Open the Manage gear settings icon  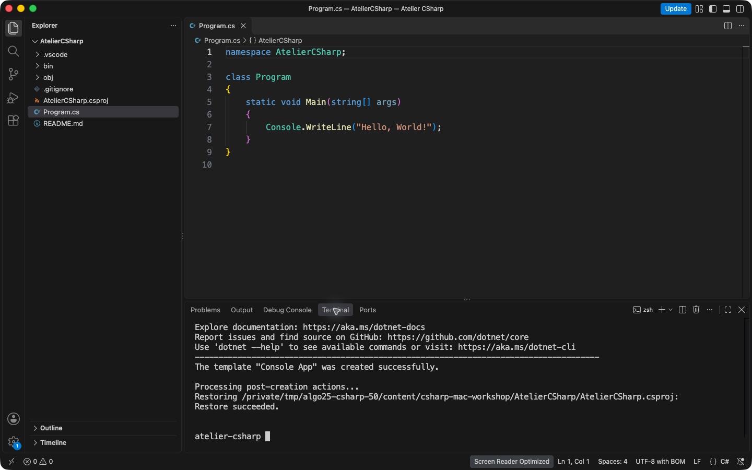point(14,442)
